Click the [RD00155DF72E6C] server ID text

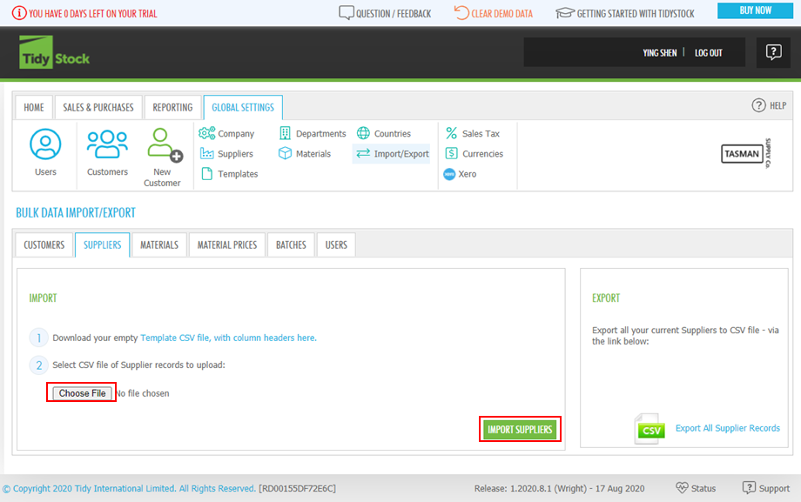pos(297,488)
